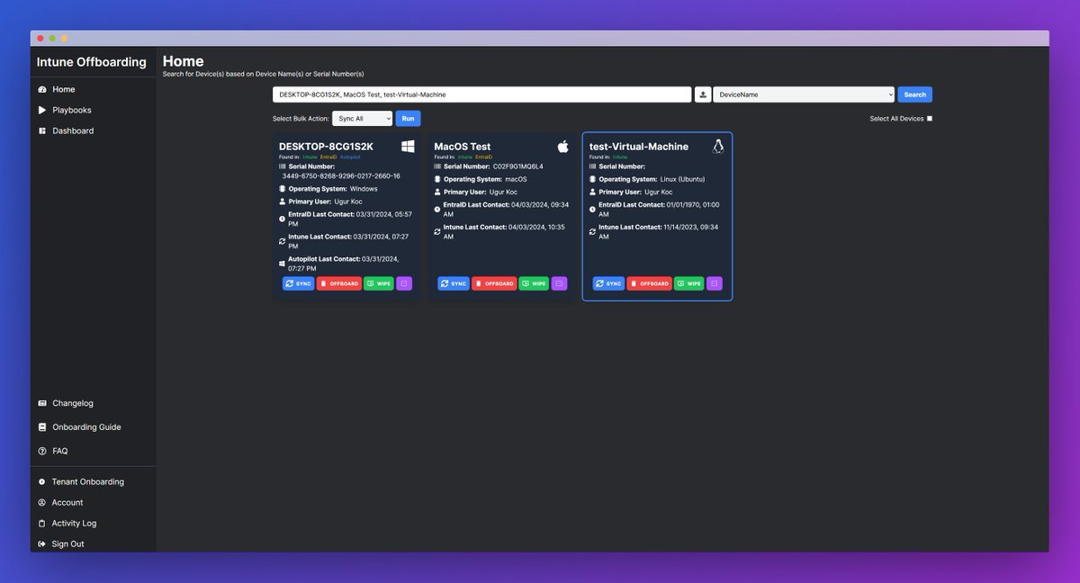
Task: Click the Home page heading
Action: [183, 62]
